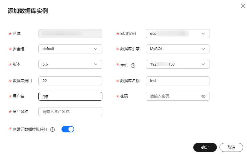This screenshot has width=247, height=157.
Task: Focus the 密码 password input
Action: (x=173, y=96)
